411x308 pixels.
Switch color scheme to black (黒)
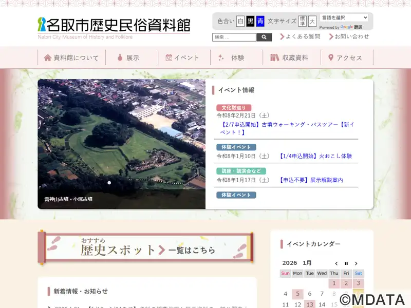(250, 21)
